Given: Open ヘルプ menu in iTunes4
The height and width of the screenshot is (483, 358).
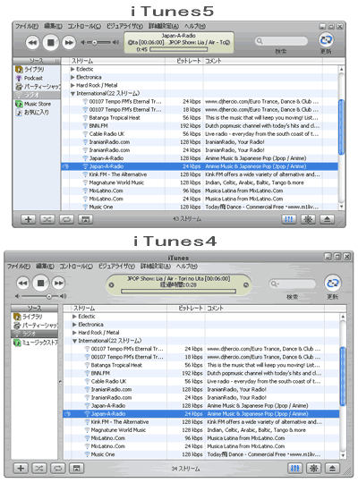Looking at the screenshot, I should click(187, 266).
